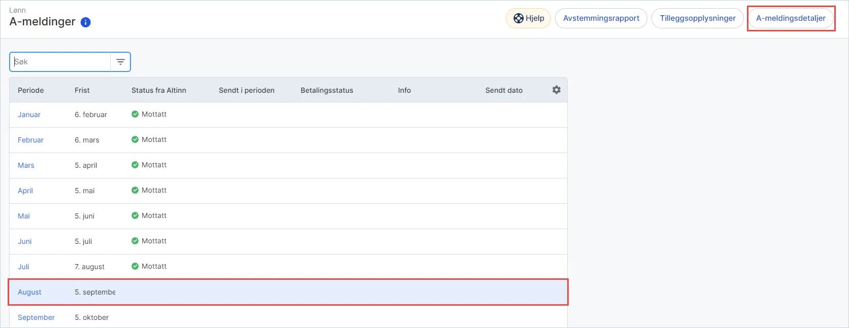Screen dimensions: 849x328
Task: Select the highlighted August row link
Action: tap(29, 292)
